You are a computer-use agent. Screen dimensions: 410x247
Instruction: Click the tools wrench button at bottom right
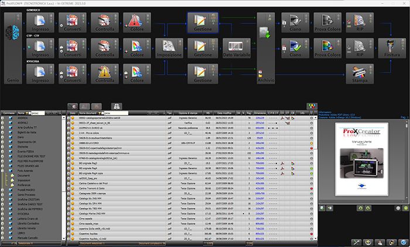356,242
